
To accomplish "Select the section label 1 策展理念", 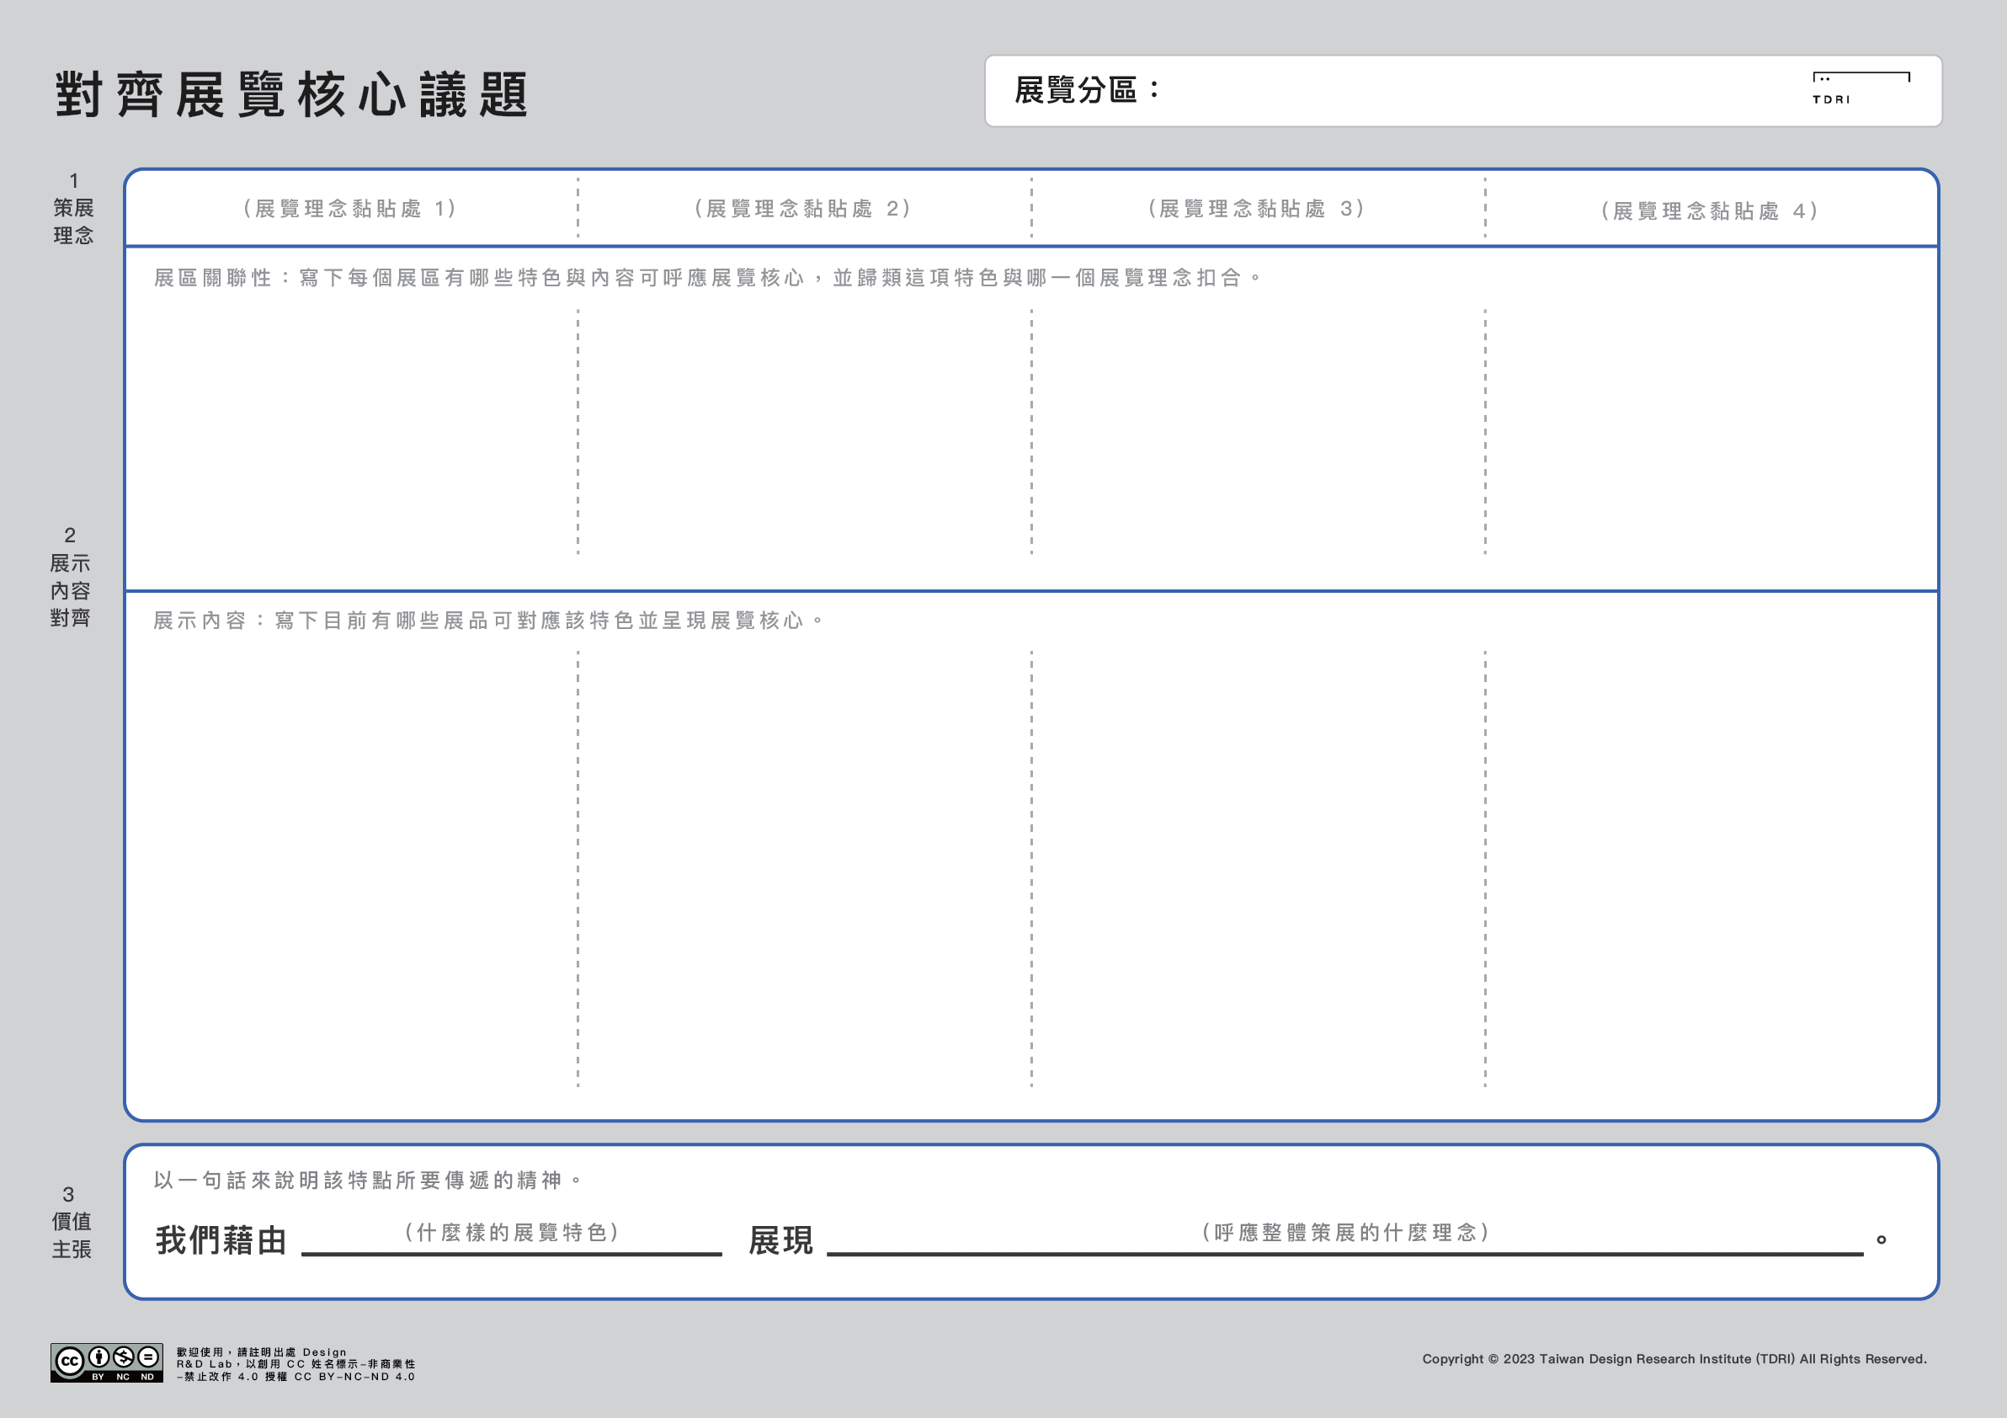I will click(x=74, y=210).
